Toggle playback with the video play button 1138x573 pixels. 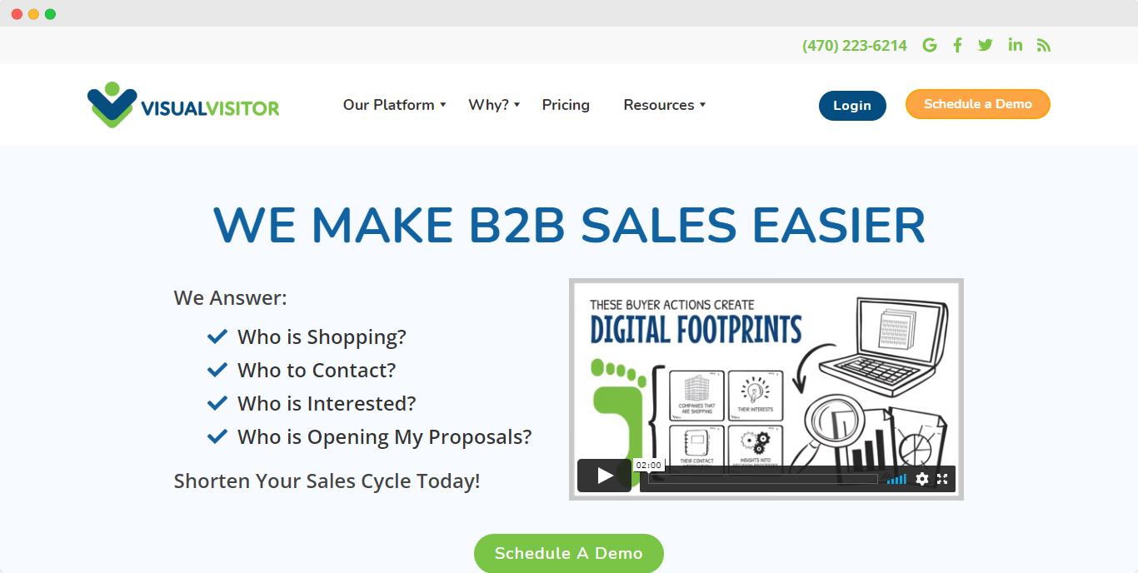pyautogui.click(x=604, y=475)
